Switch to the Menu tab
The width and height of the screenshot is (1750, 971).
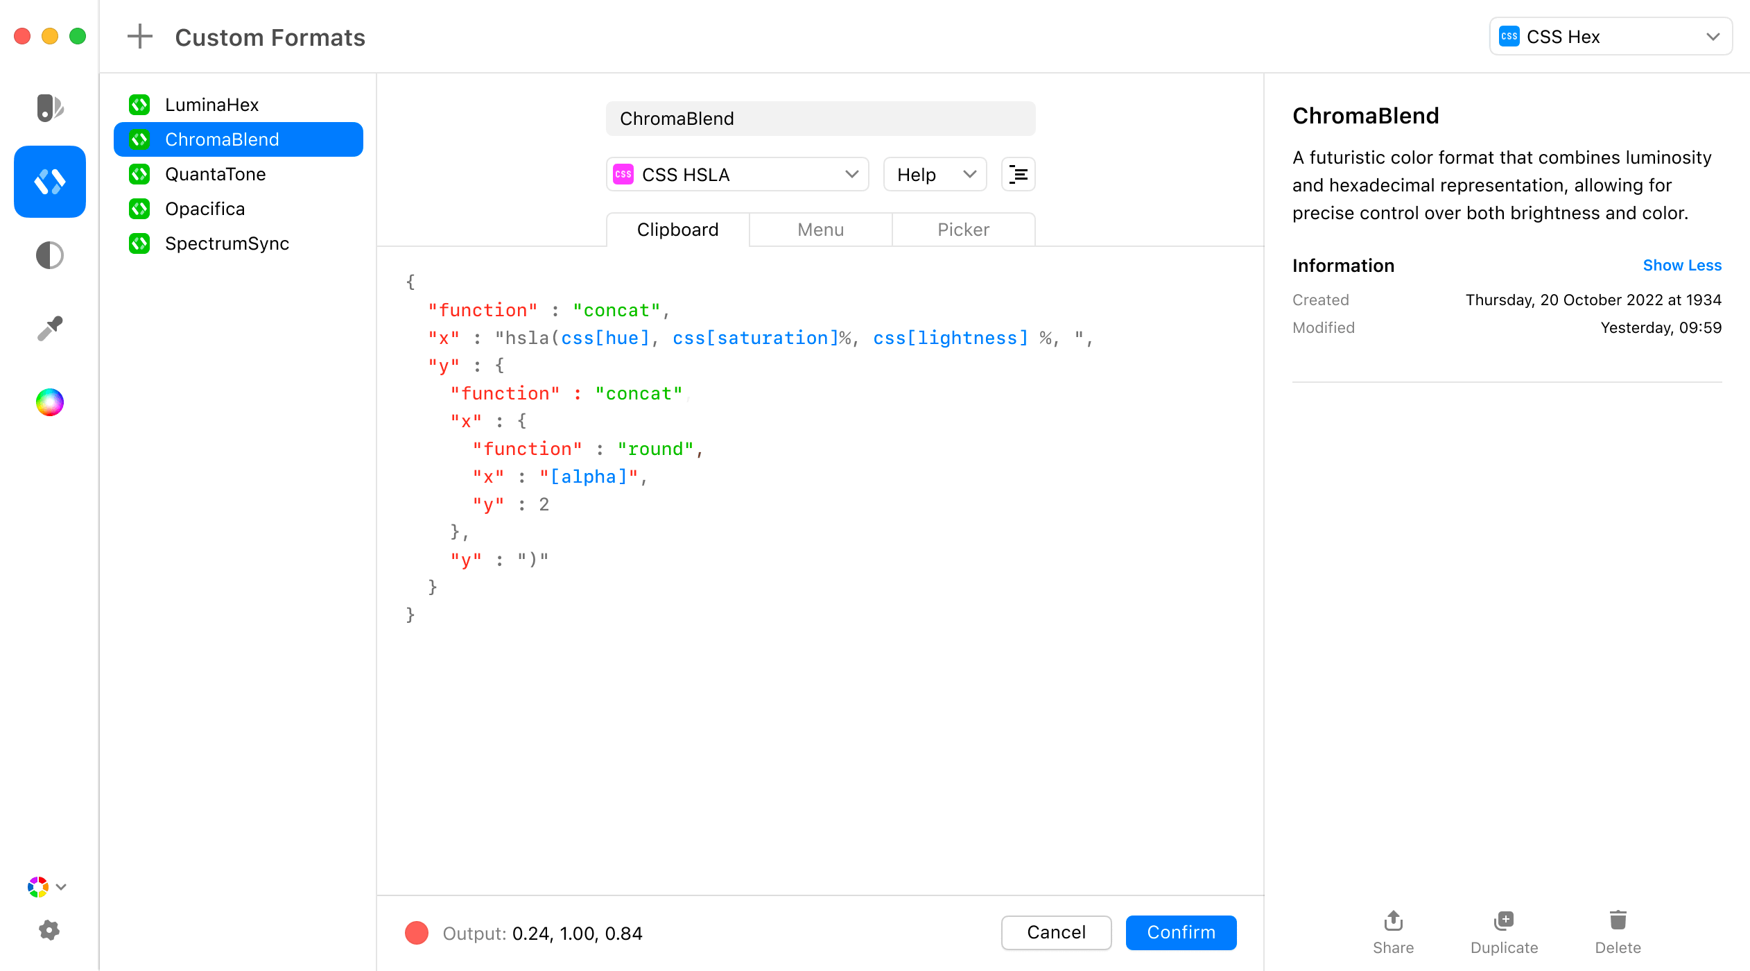(821, 230)
